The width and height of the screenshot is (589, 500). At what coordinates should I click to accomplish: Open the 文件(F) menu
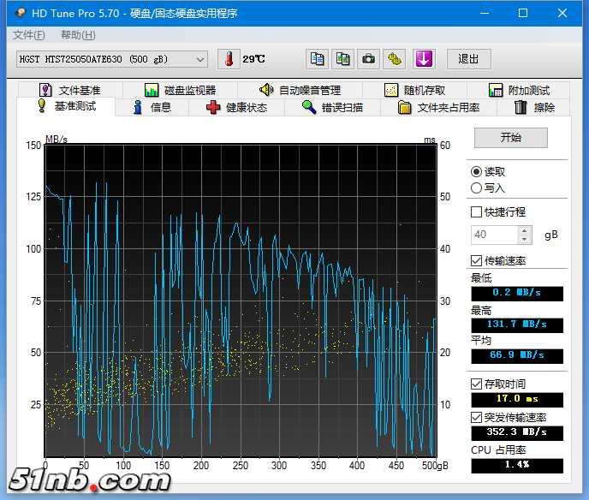(x=29, y=35)
